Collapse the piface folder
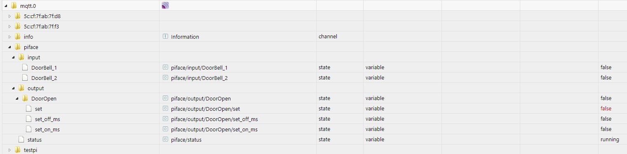 10,47
